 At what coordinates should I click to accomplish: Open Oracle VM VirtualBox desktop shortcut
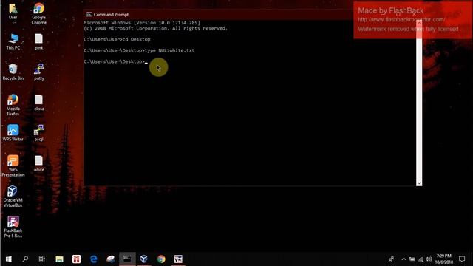pyautogui.click(x=13, y=197)
